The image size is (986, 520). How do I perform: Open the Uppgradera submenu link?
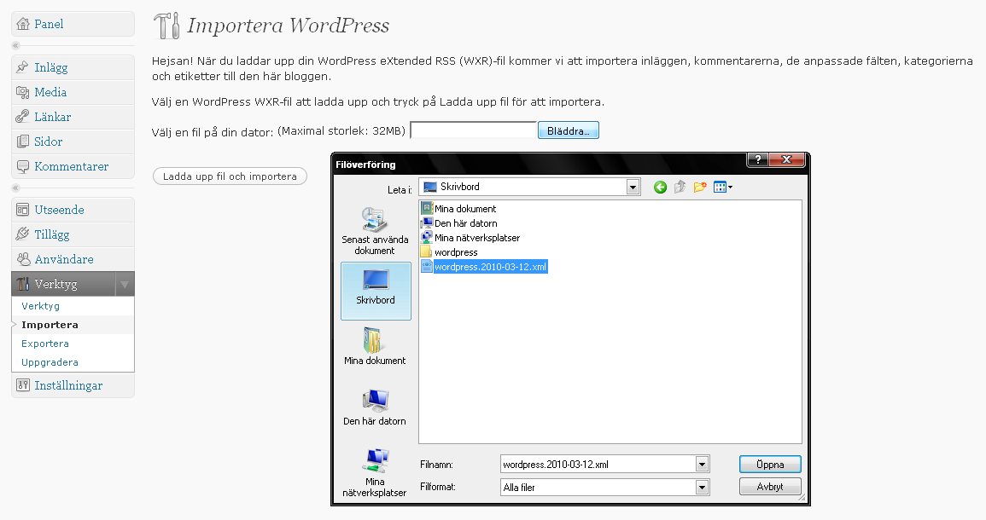click(50, 362)
